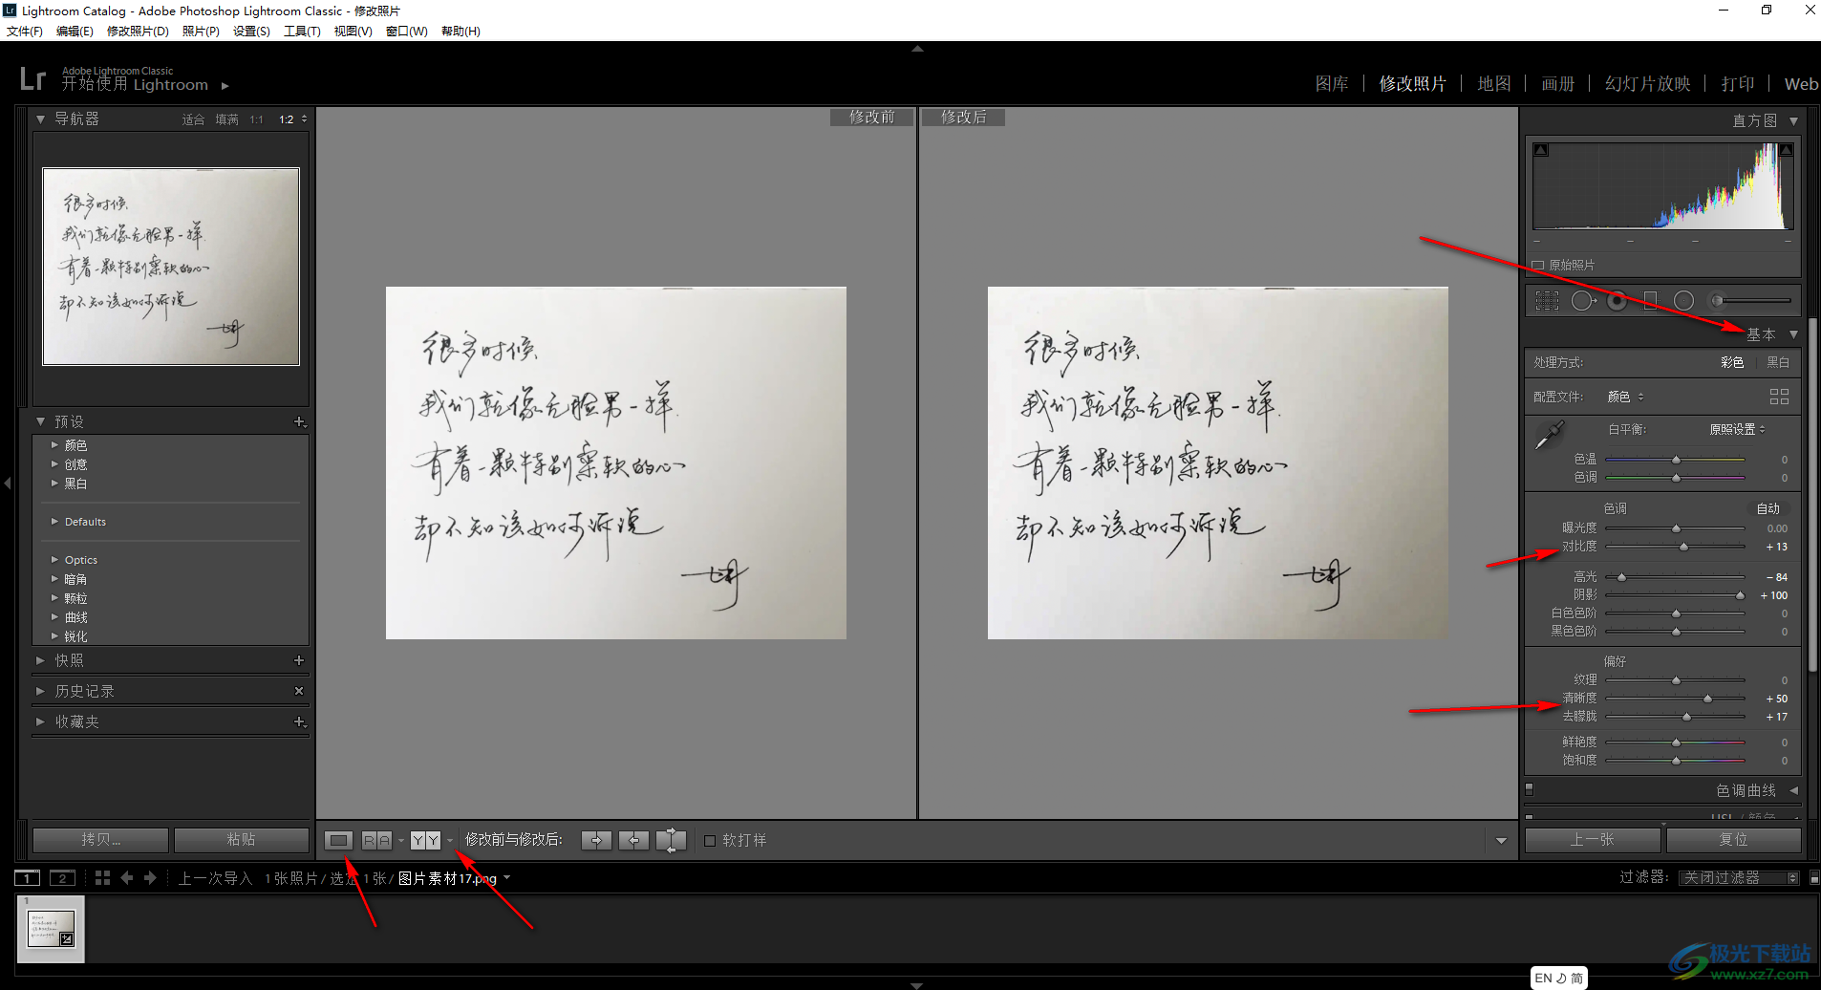Expand the 快照 snapshots panel
The width and height of the screenshot is (1821, 990).
click(x=41, y=660)
